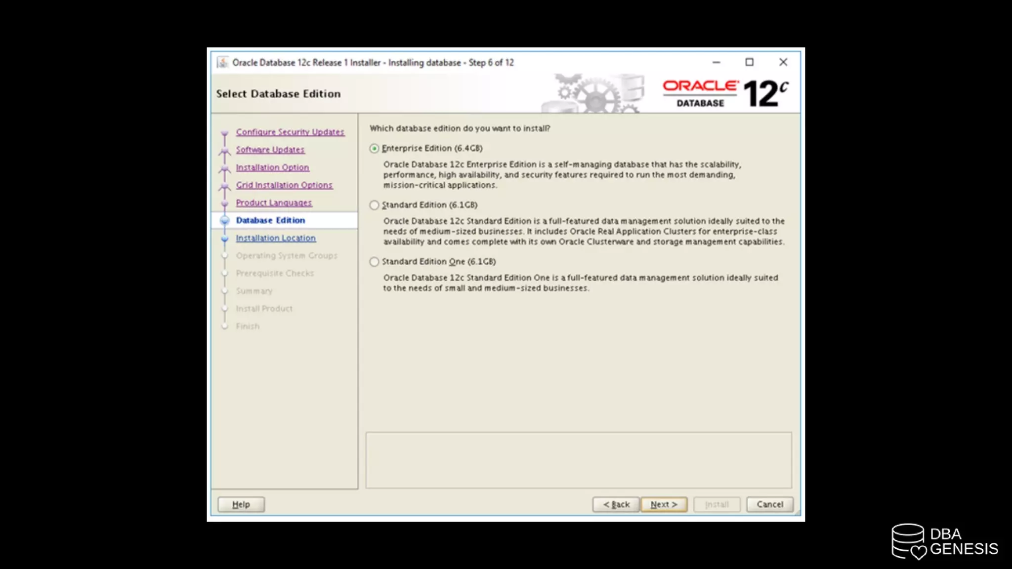Click the installer Java icon in title bar
The width and height of the screenshot is (1012, 569).
pyautogui.click(x=223, y=62)
